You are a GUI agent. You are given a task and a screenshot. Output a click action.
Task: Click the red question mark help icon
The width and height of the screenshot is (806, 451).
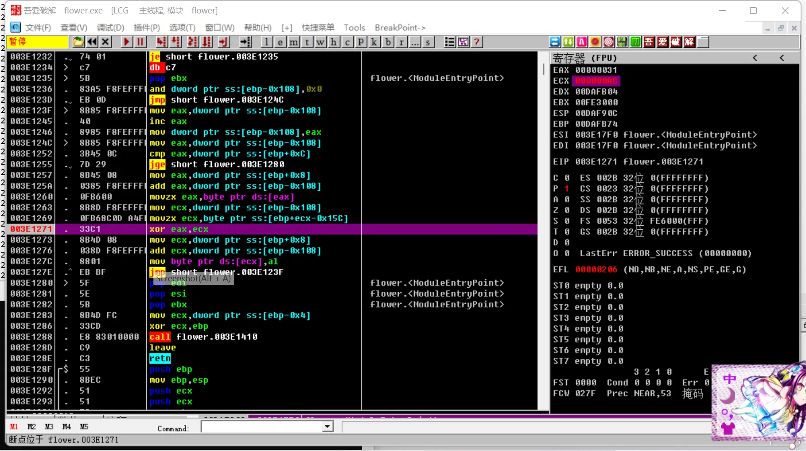477,42
